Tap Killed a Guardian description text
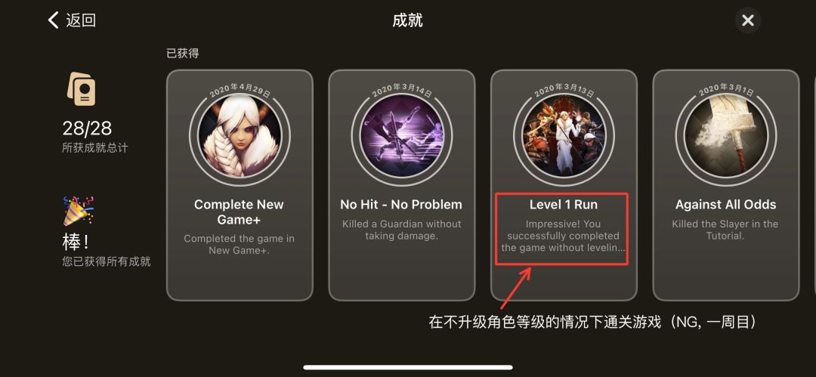816x377 pixels. pyautogui.click(x=401, y=230)
